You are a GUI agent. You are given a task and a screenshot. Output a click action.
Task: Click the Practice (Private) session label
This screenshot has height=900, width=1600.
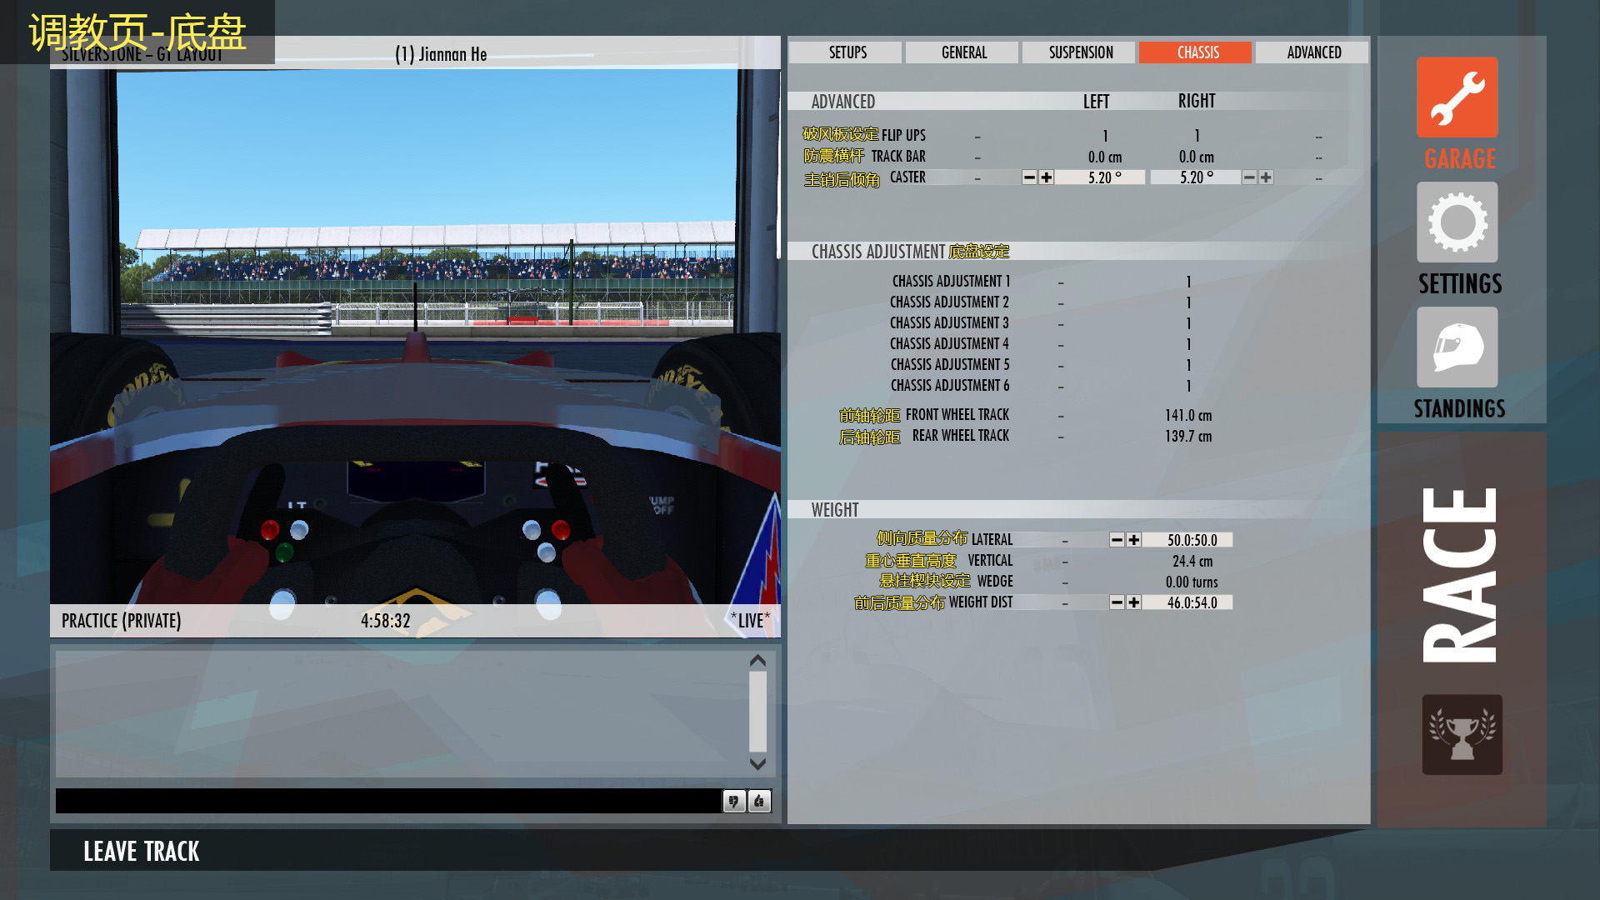tap(121, 621)
